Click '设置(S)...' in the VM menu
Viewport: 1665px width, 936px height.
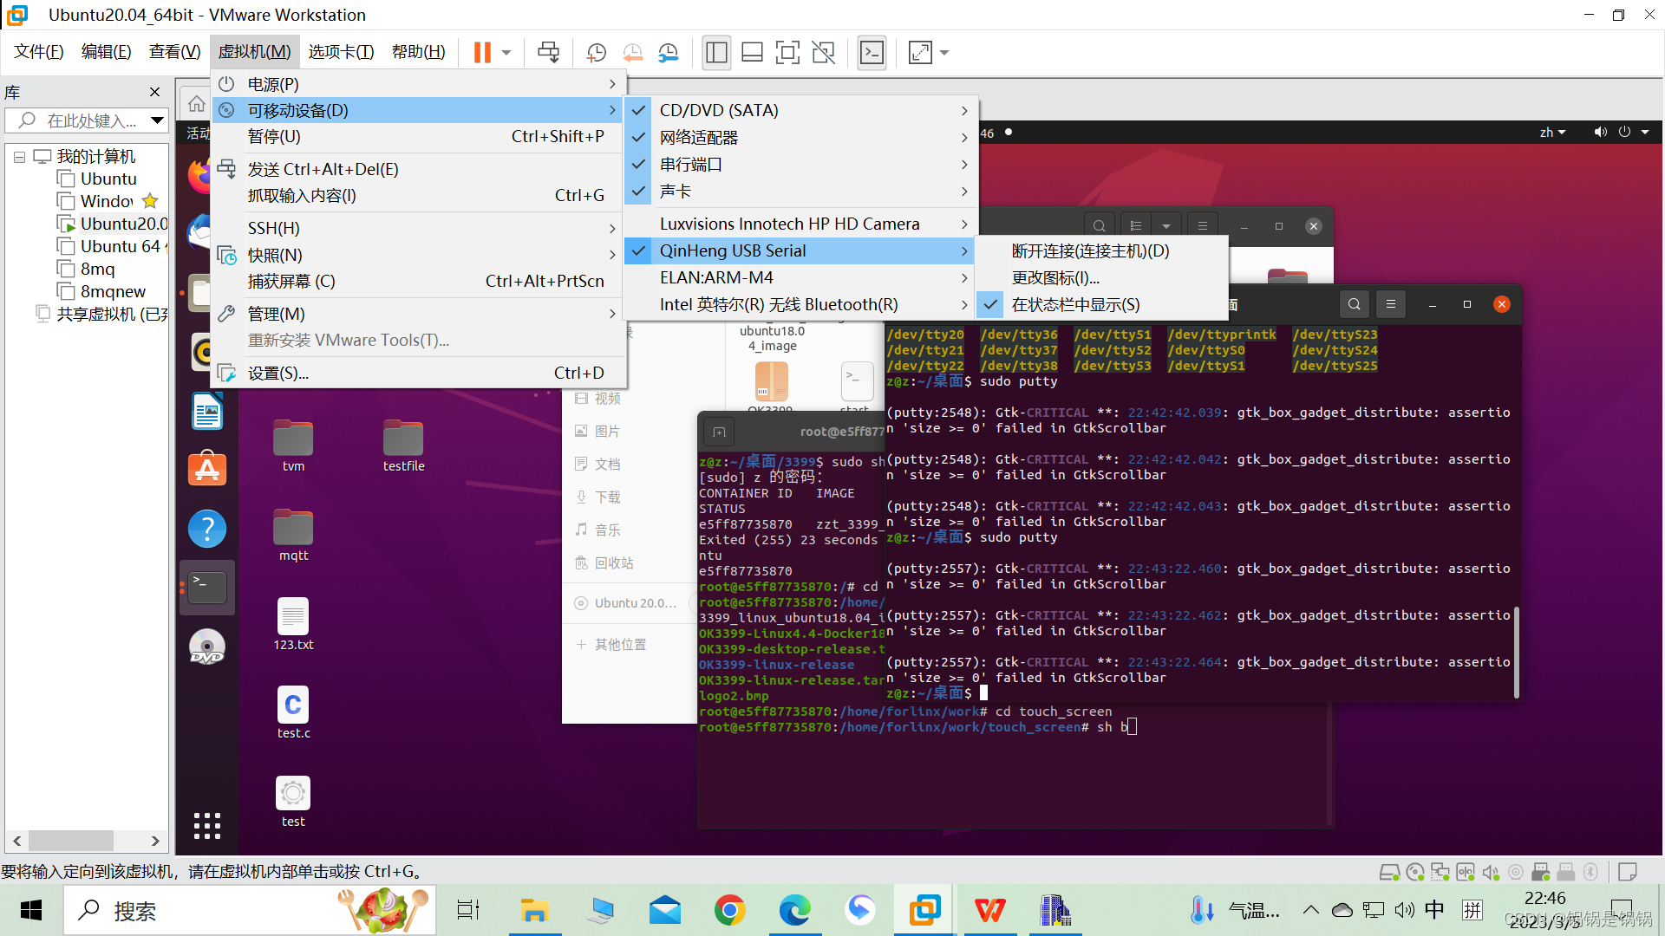point(278,374)
